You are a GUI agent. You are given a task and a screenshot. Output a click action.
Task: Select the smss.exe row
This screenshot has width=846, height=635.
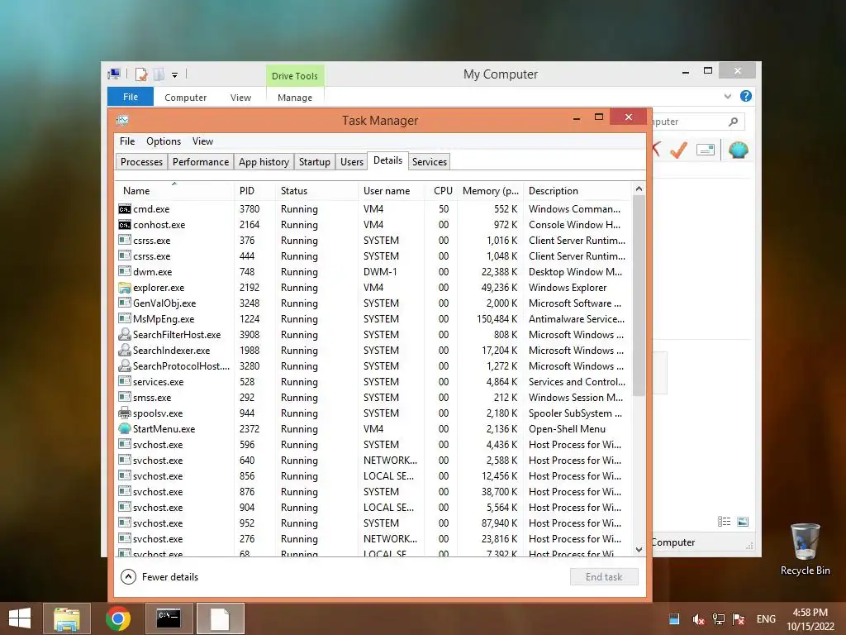click(x=373, y=398)
